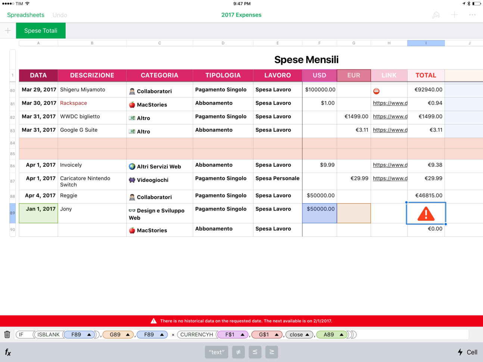This screenshot has height=362, width=483.
Task: Click the prohibition icon in Shigeru Miyamoto's Link cell
Action: (377, 90)
